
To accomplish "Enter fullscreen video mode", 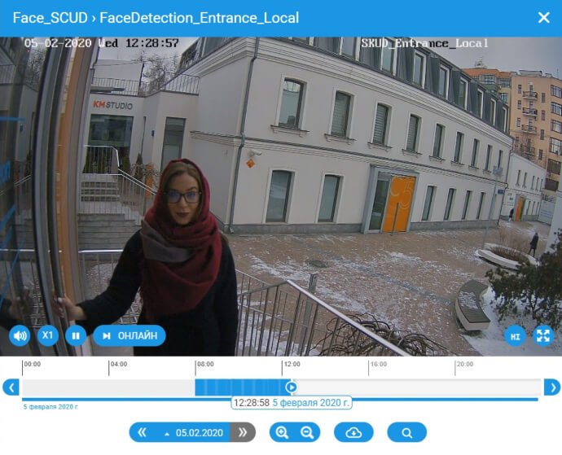I will (542, 335).
